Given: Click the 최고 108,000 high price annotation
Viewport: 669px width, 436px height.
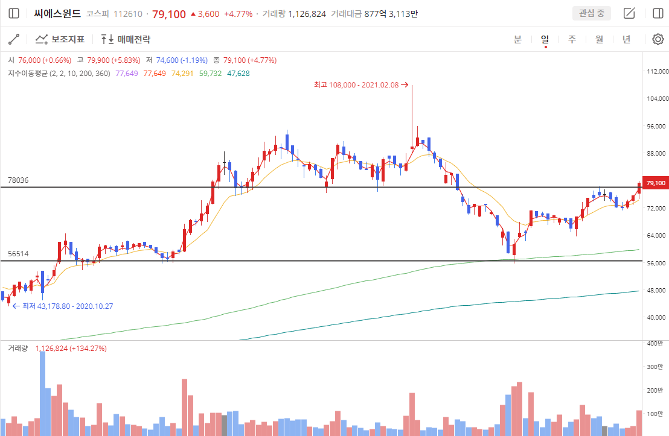Looking at the screenshot, I should pos(361,85).
